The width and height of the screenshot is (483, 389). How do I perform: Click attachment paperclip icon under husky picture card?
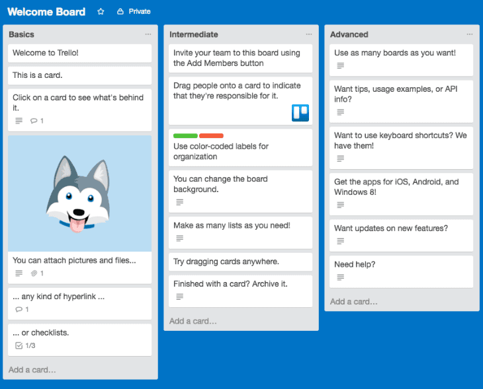tap(34, 273)
